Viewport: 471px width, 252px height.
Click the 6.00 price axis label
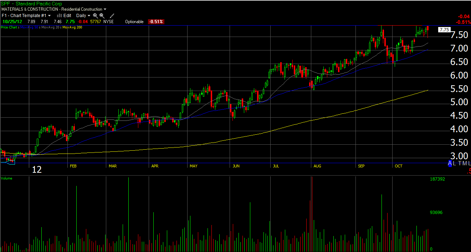460,75
